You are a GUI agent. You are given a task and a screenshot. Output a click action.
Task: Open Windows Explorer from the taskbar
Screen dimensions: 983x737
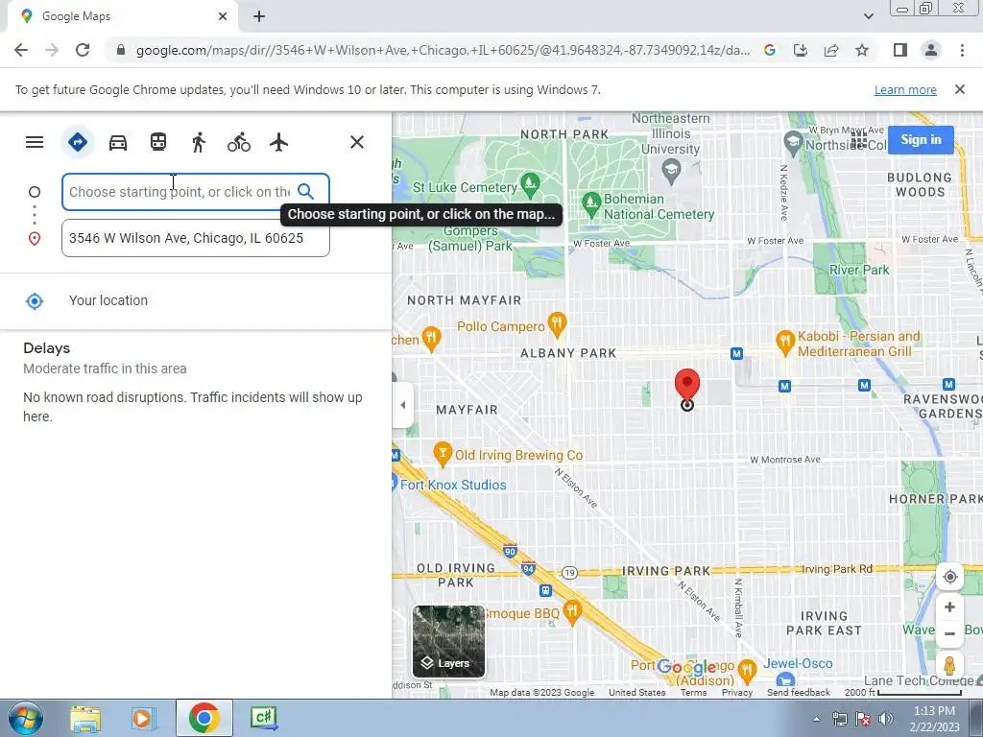(85, 718)
